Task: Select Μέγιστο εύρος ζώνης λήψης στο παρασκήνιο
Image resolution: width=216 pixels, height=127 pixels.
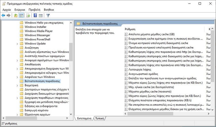Action: (165, 83)
